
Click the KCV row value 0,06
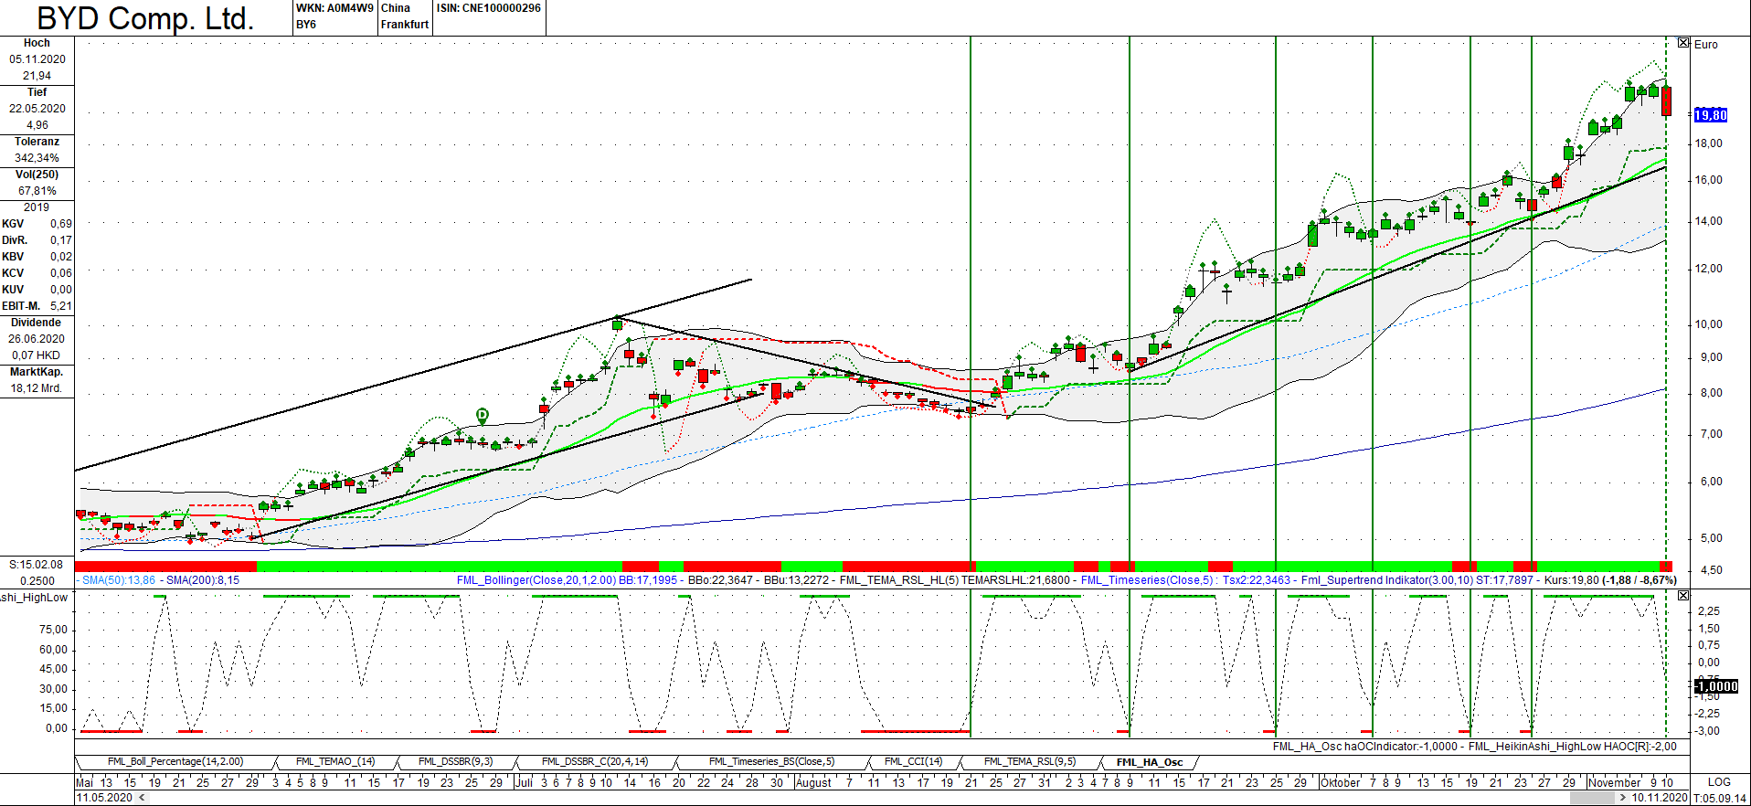point(61,273)
